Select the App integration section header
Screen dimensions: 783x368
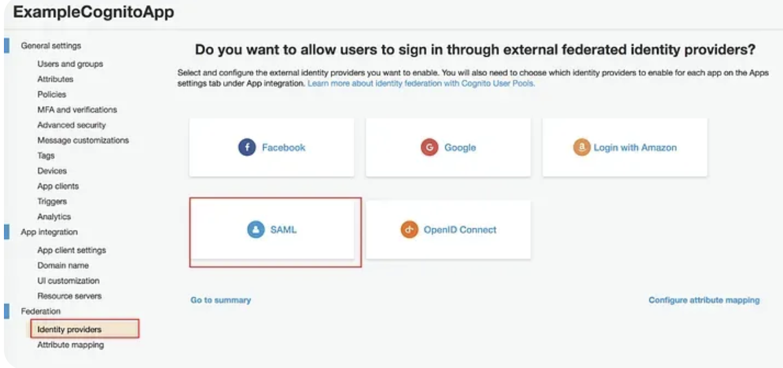tap(49, 232)
